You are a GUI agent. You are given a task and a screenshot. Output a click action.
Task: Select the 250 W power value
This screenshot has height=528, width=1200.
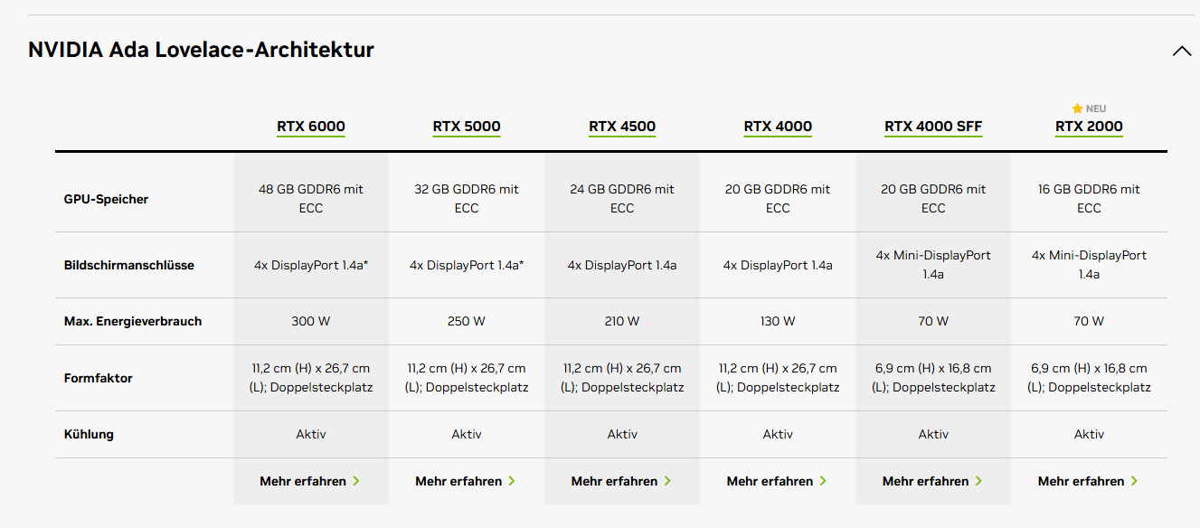[x=467, y=321]
